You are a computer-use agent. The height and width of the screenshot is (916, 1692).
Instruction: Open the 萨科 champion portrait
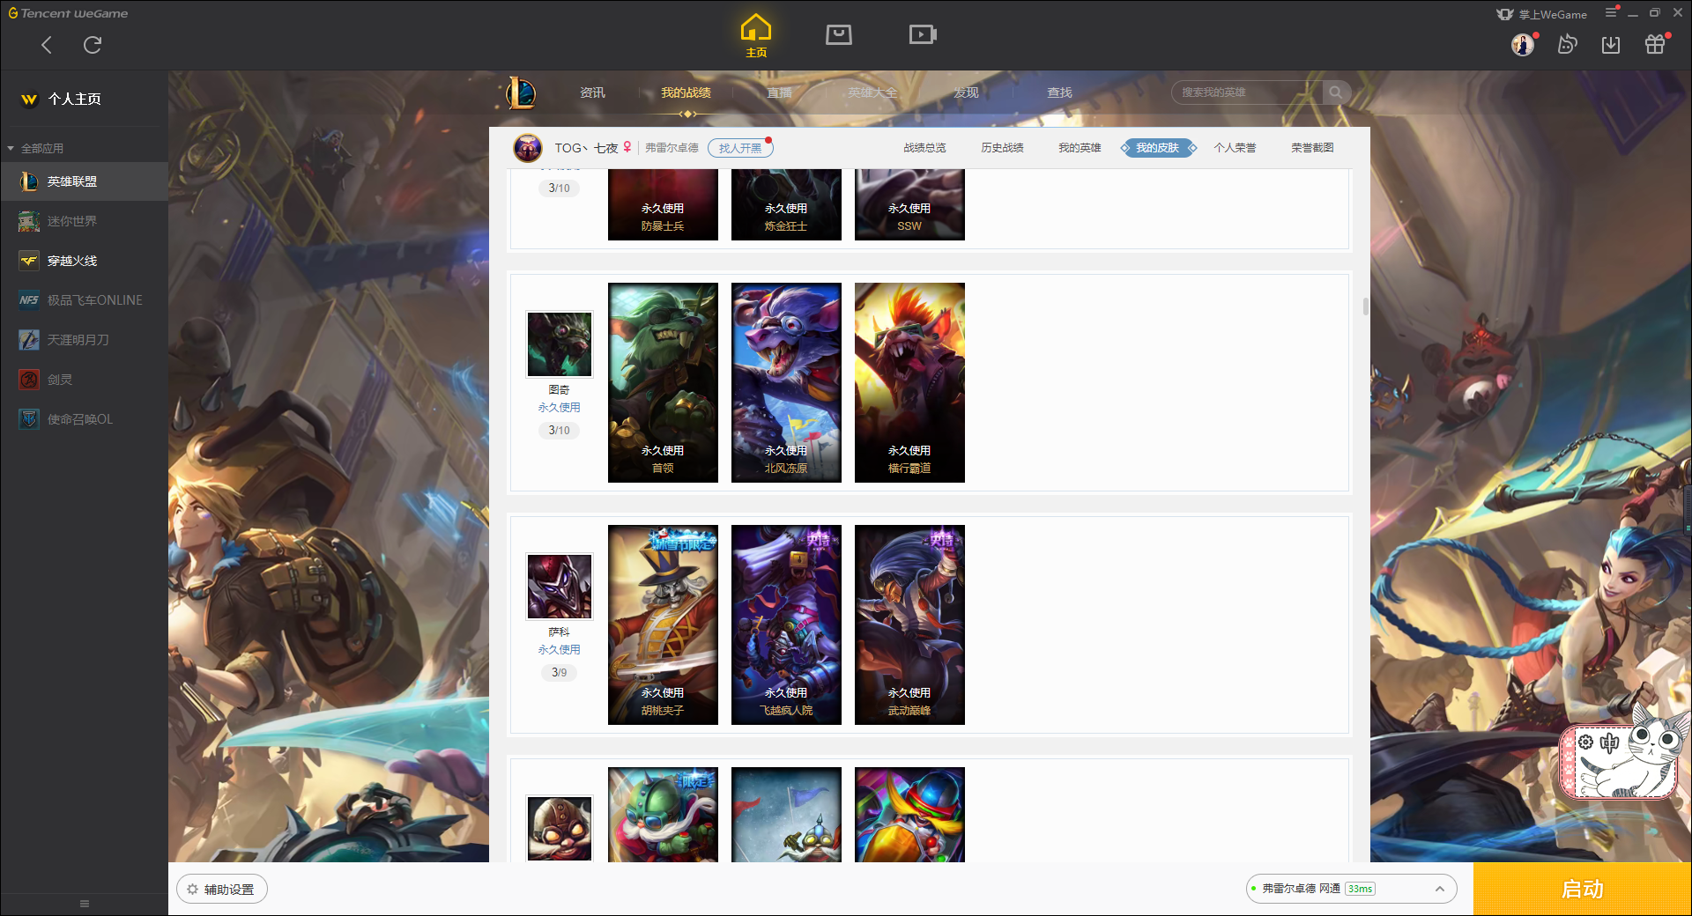click(560, 587)
